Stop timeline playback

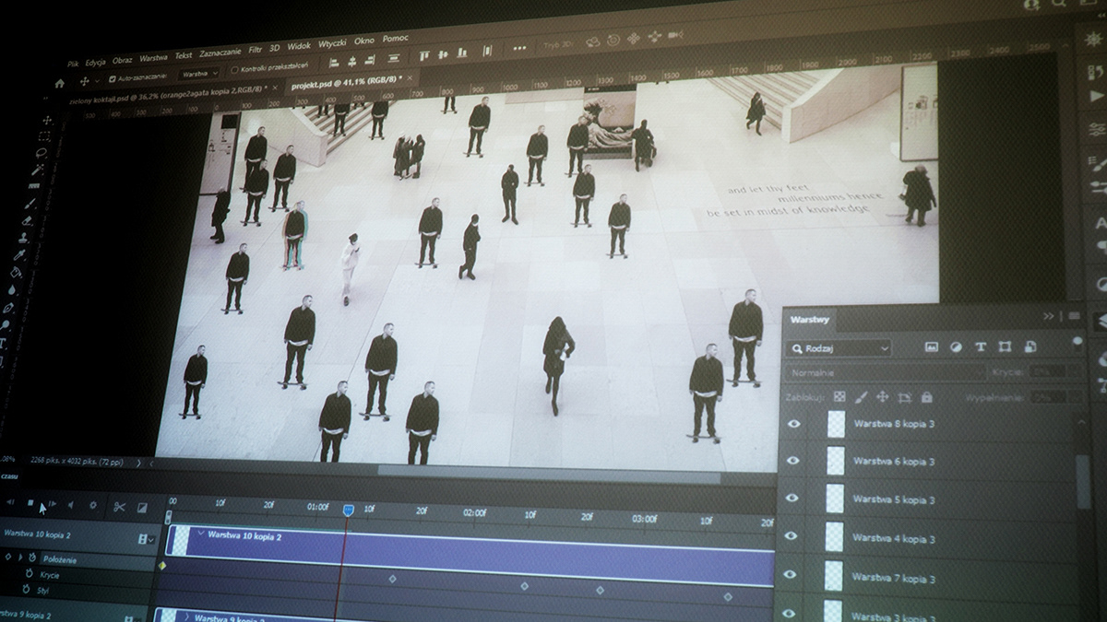[30, 502]
